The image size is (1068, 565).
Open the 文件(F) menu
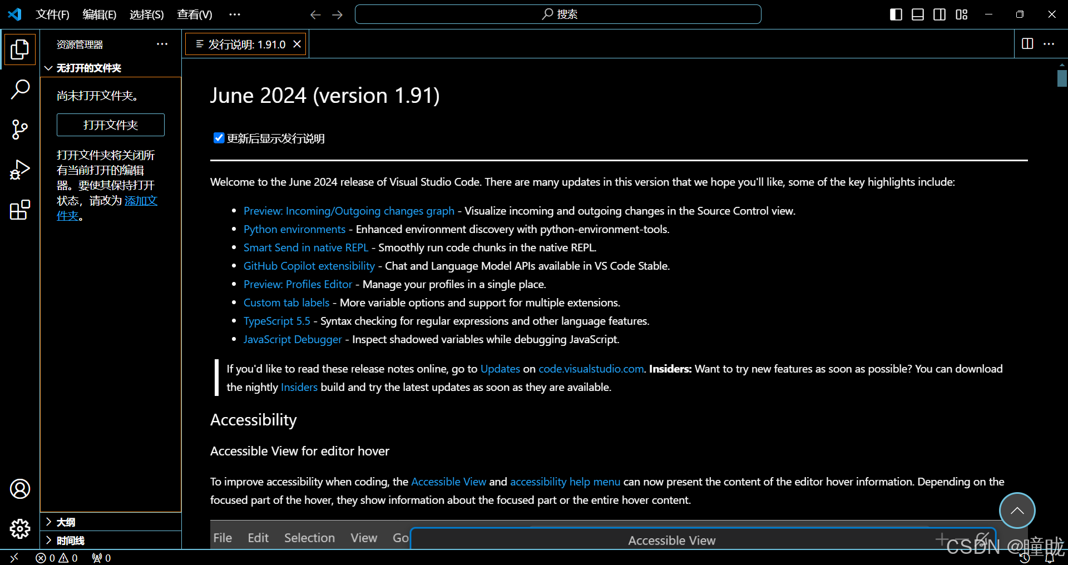pos(52,14)
